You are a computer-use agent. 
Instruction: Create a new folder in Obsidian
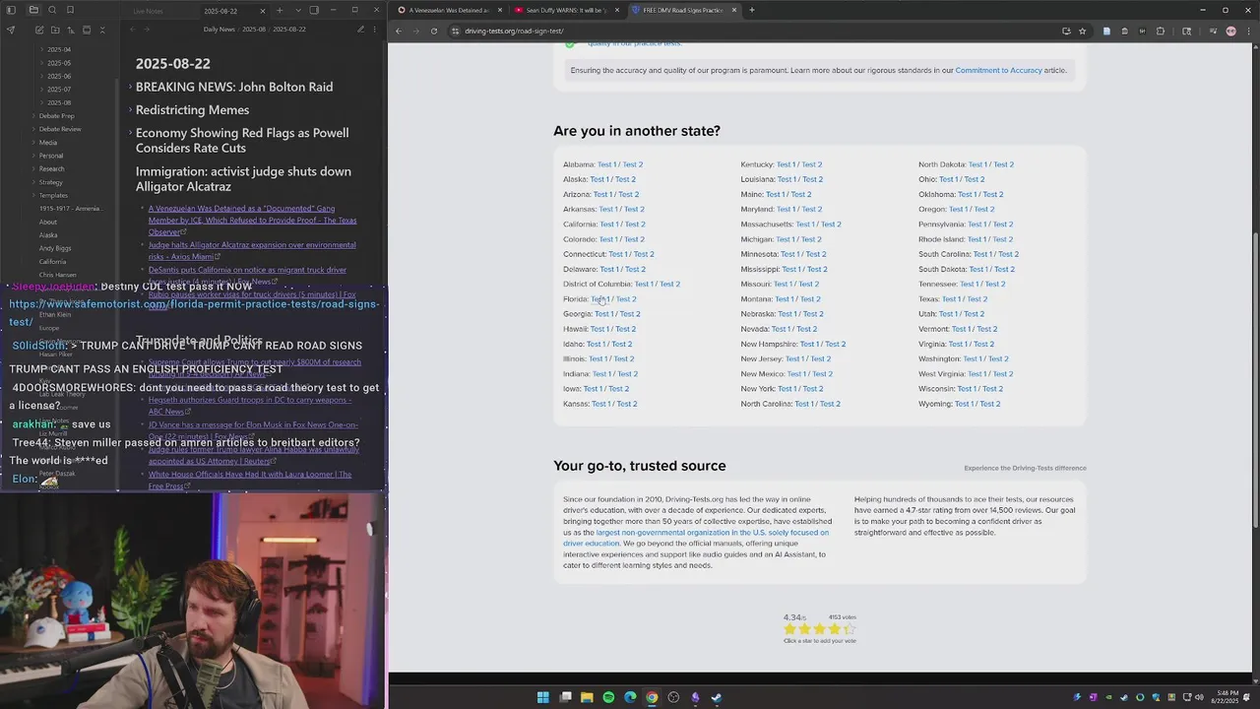(55, 30)
